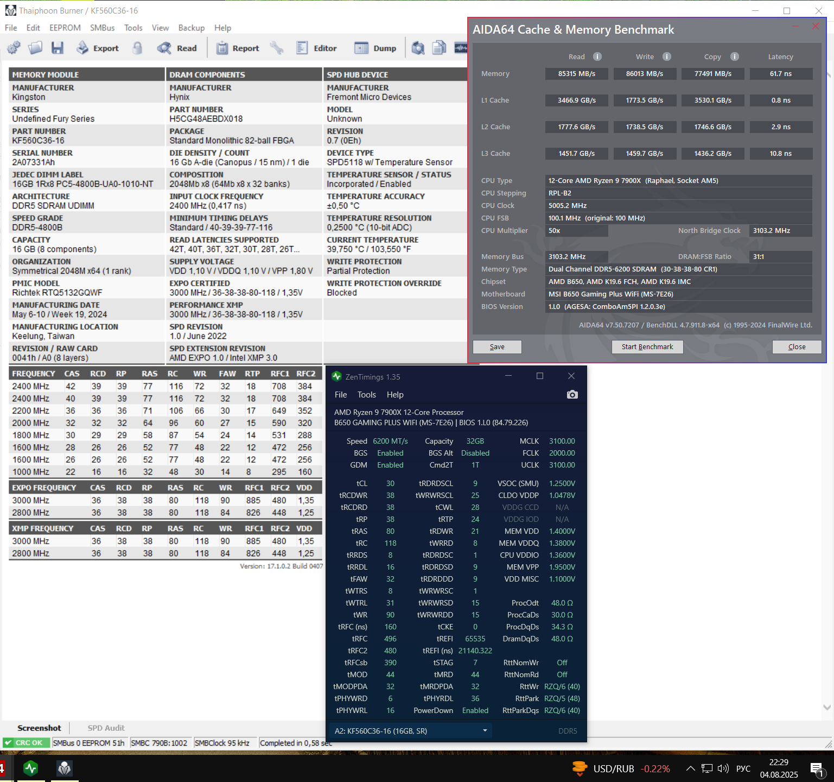Click the volume speaker tray icon

tap(723, 768)
